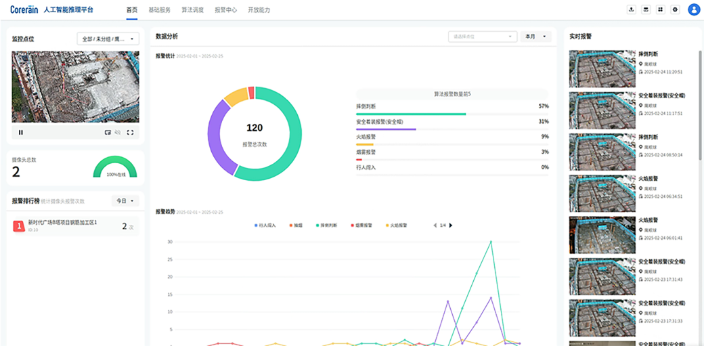Viewport: 704px width, 346px height.
Task: Click the upload icon in top bar
Action: 632,9
